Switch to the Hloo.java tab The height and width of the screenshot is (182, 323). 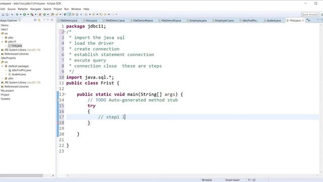click(90, 20)
